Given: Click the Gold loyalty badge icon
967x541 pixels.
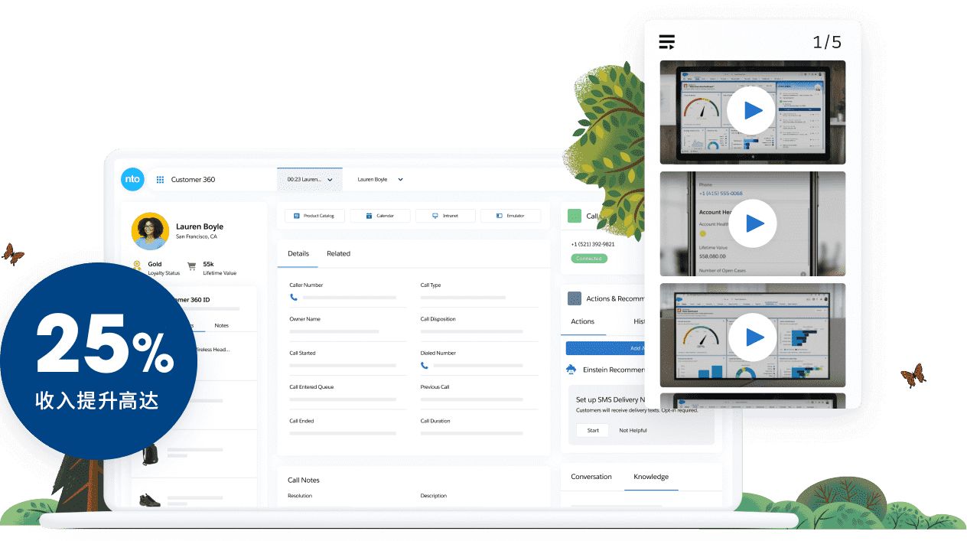Looking at the screenshot, I should pos(137,266).
